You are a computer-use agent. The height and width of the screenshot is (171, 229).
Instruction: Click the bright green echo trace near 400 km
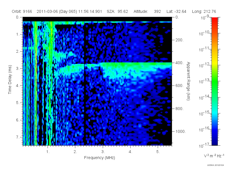pyautogui.click(x=136, y=65)
